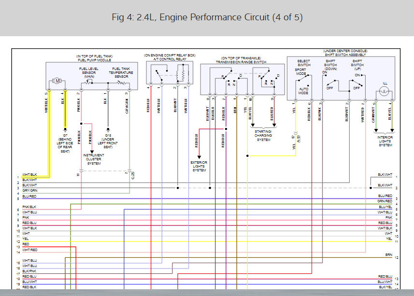Click the TRANSMISSION RANGE SWITCH label

[x=241, y=62]
